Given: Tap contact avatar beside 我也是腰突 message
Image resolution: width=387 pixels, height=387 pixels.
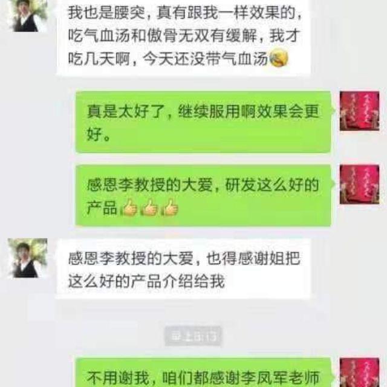Looking at the screenshot, I should (28, 16).
